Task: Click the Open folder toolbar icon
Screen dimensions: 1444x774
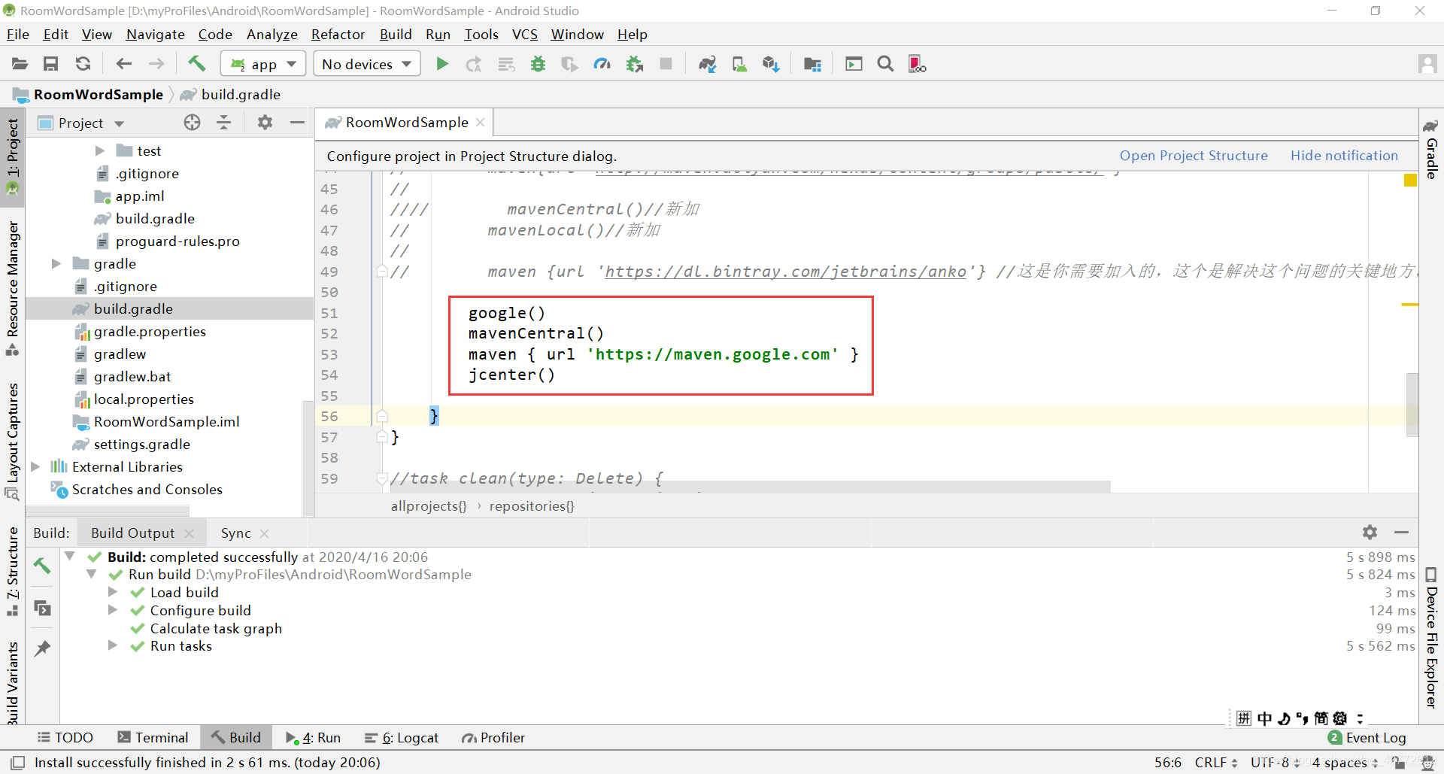Action: (20, 64)
